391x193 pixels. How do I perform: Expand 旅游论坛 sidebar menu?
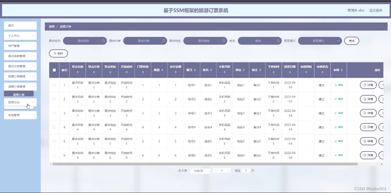20,102
